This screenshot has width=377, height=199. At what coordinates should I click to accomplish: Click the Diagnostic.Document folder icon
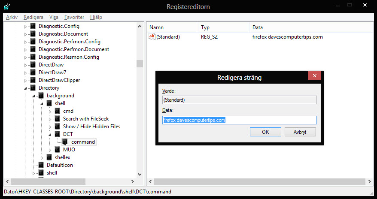33,34
